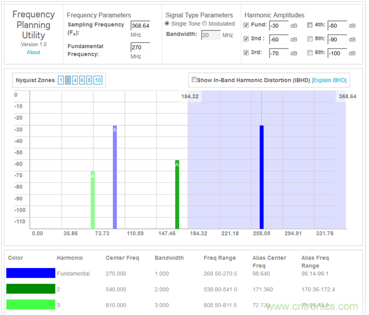Select the Modulated signal type
Viewport: 369px width, 315px height.
click(x=204, y=23)
